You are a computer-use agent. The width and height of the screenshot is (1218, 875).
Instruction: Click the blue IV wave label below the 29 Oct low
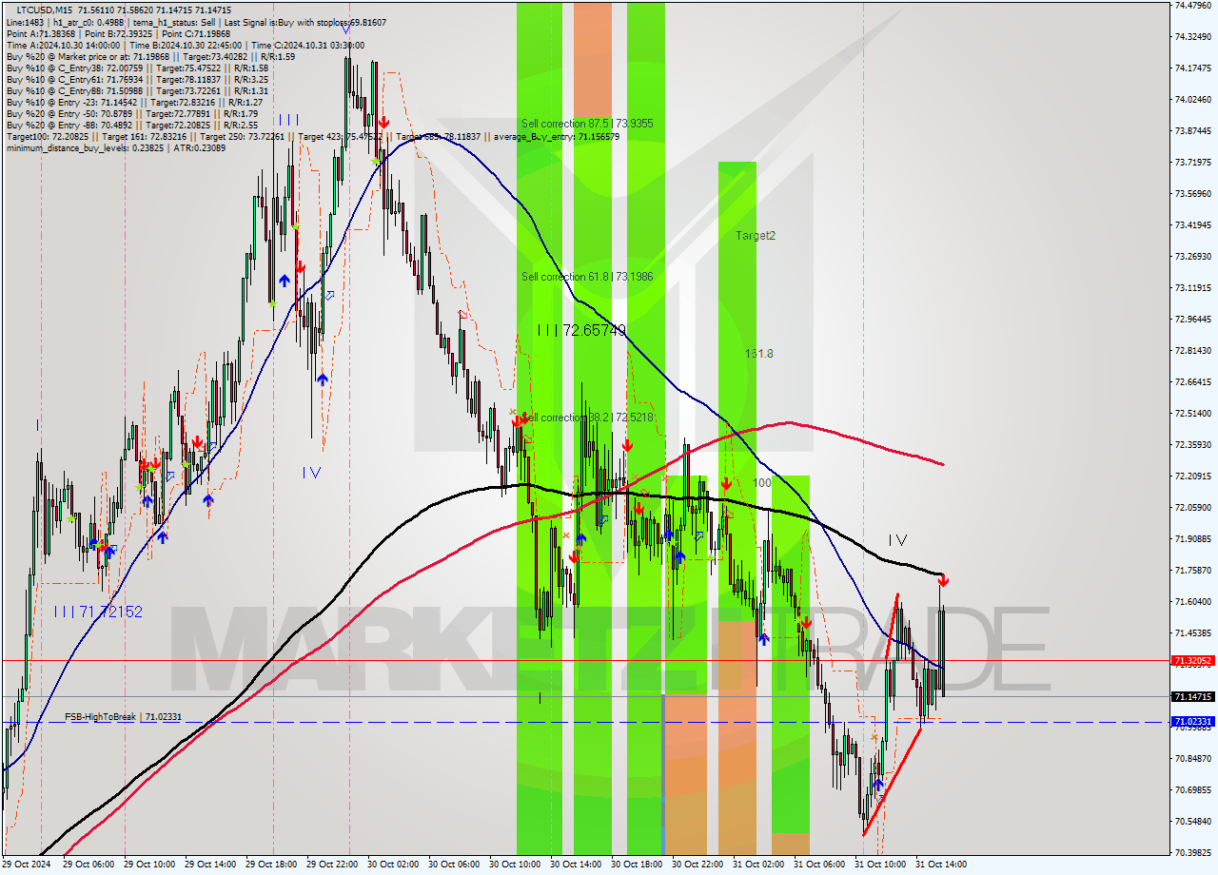pos(311,472)
